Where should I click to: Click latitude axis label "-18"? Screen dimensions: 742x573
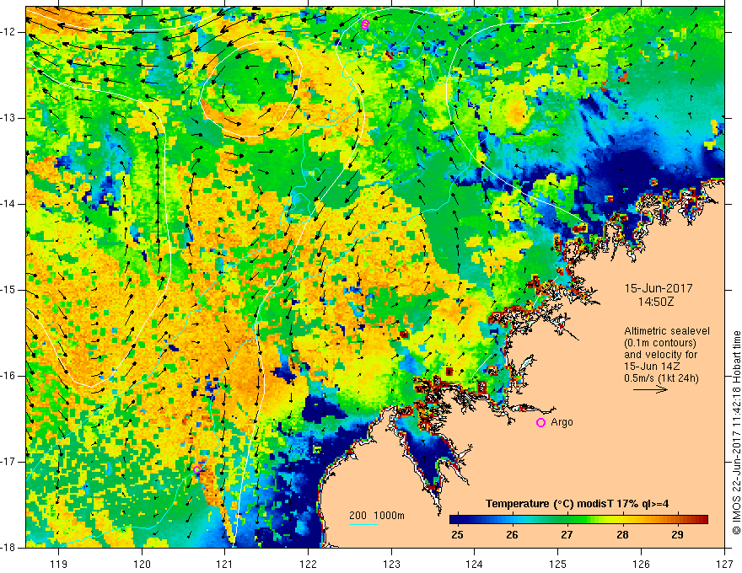tap(9, 548)
